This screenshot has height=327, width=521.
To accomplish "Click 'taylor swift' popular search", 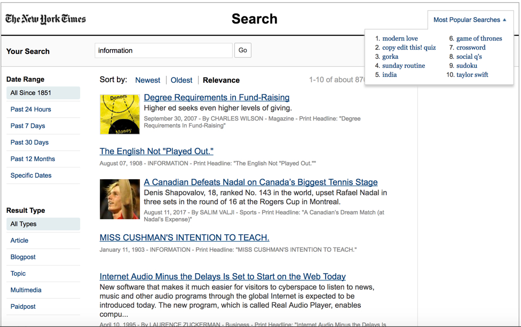I will [x=472, y=75].
